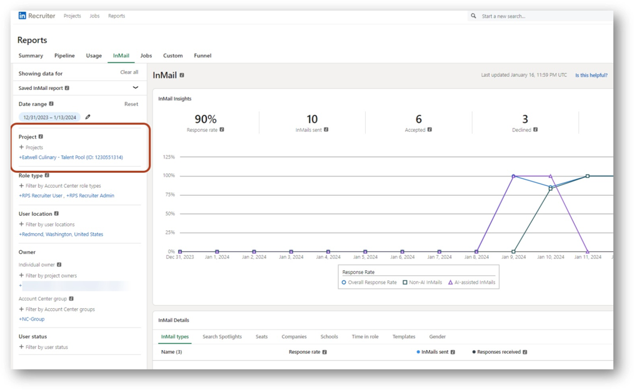
Task: Click Eatwell Culinary - Talent Pool project filter
Action: coord(71,157)
